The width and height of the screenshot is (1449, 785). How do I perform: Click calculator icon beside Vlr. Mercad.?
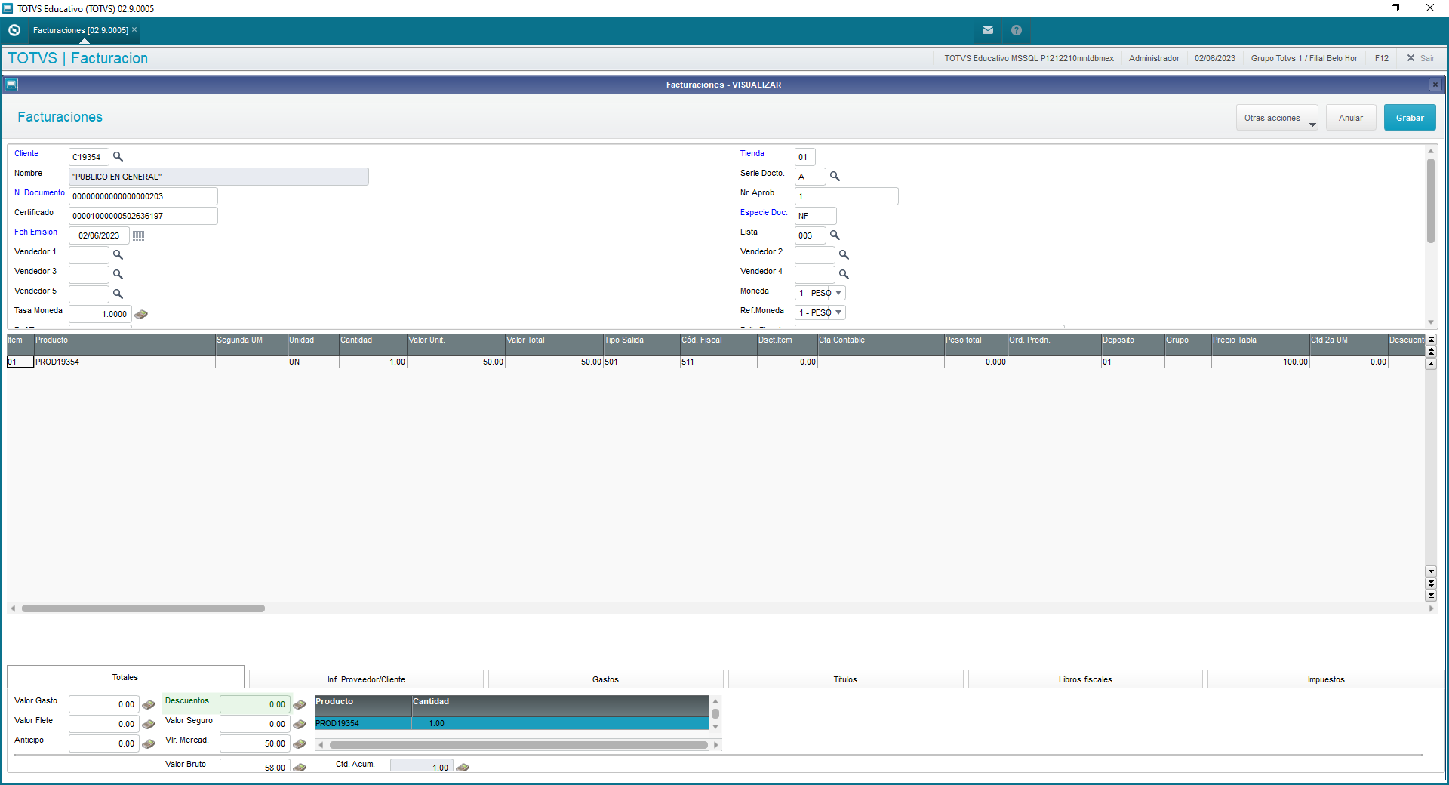pos(300,744)
